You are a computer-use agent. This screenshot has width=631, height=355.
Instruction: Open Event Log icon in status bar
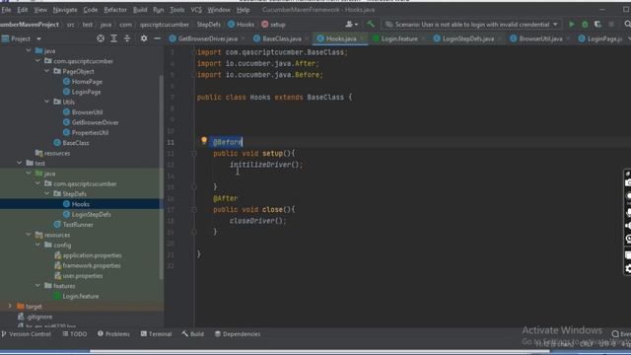pos(615,333)
